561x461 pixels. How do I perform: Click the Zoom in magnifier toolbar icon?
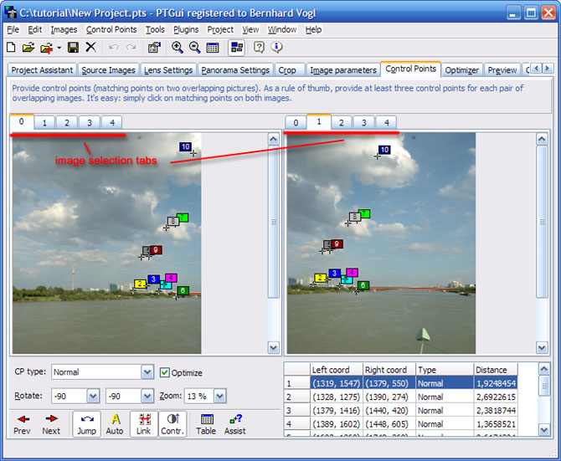tap(177, 48)
